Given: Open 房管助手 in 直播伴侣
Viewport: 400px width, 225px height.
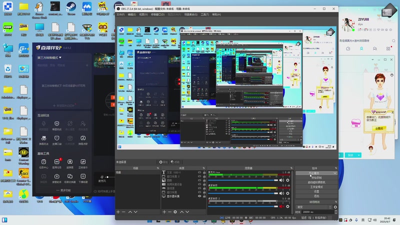Looking at the screenshot, I should pyautogui.click(x=56, y=178).
